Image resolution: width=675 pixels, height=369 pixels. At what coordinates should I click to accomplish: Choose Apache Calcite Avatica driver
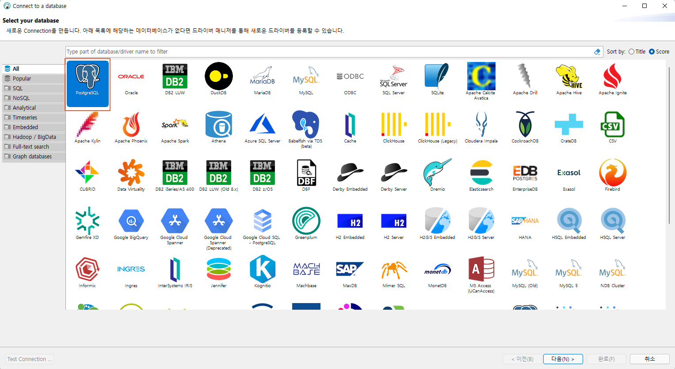coord(481,81)
